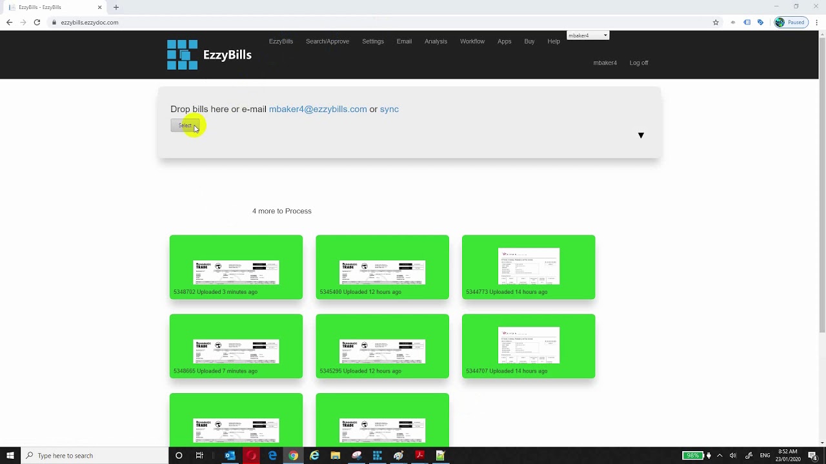Viewport: 826px width, 464px height.
Task: Go back in the browser
Action: point(9,22)
